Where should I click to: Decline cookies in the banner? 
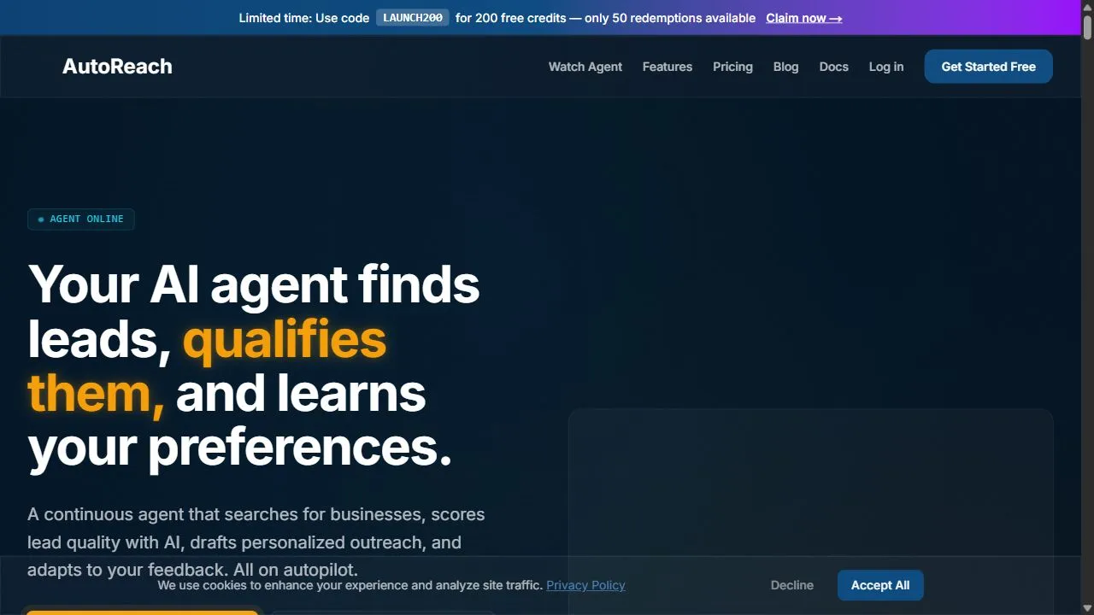(x=792, y=585)
